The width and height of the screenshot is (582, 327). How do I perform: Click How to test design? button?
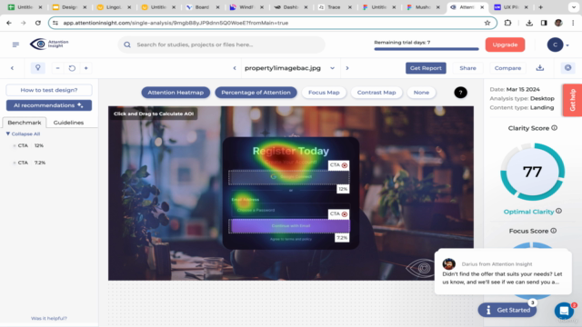49,90
